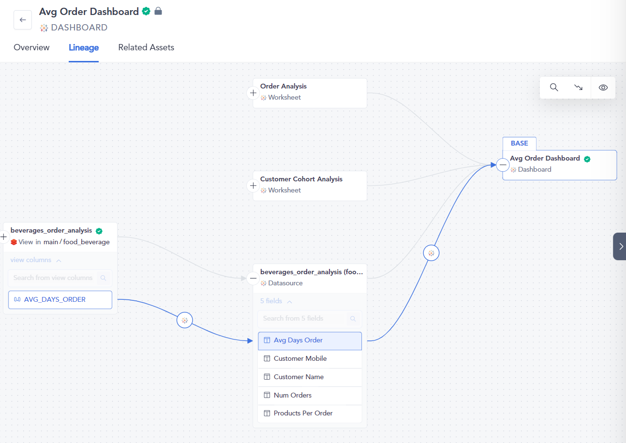626x443 pixels.
Task: Collapse the Customer Cohort Analysis node upstream lineage
Action: [253, 185]
